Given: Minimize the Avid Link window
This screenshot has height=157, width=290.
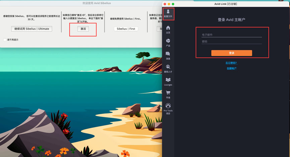Looking at the screenshot, I should (169, 4).
